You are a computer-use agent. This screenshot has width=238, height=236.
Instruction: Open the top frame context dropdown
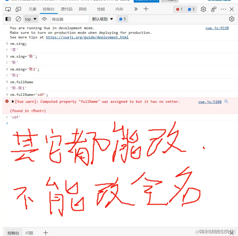31,19
